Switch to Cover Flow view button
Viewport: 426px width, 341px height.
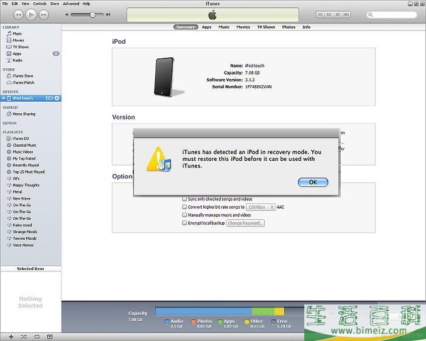346,15
